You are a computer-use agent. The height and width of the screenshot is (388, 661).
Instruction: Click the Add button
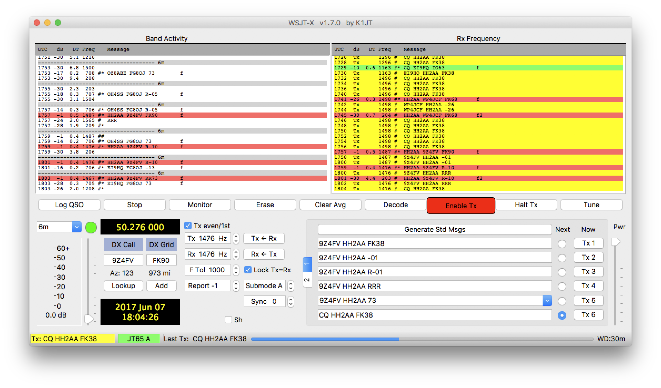click(x=161, y=286)
